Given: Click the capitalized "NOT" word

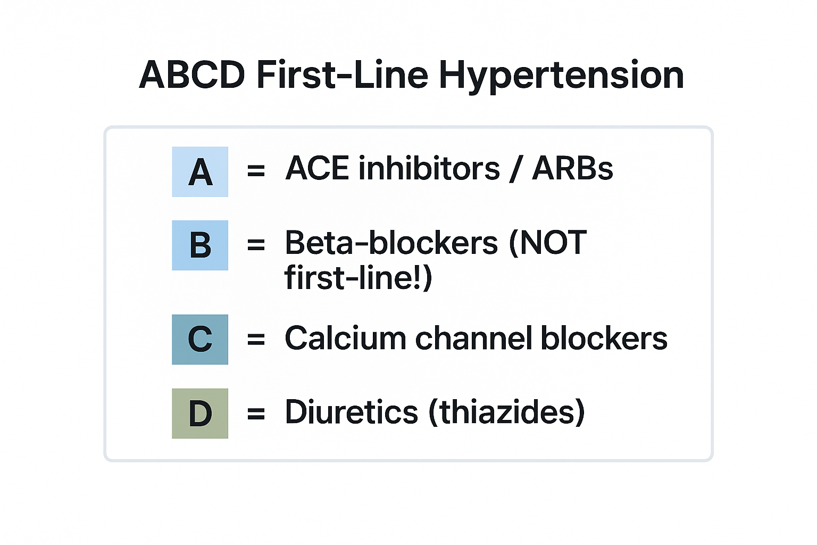Looking at the screenshot, I should (x=553, y=243).
